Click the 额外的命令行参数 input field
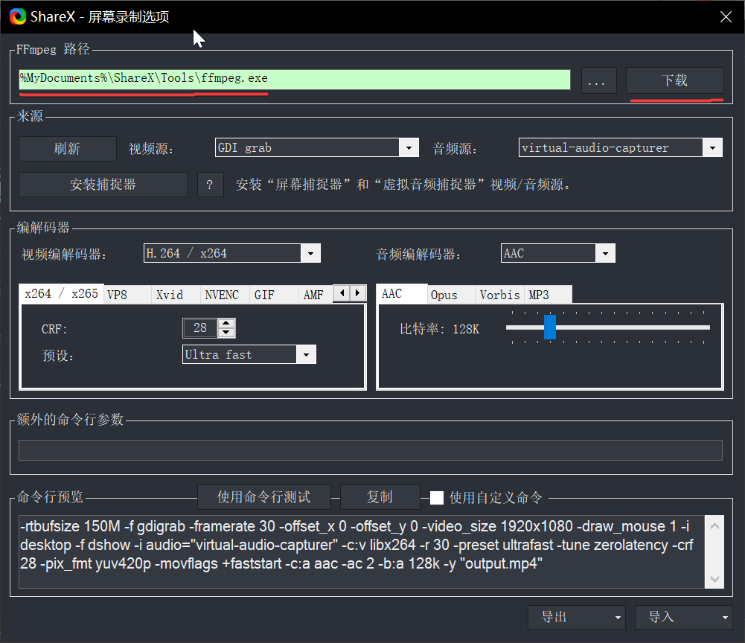 pos(371,450)
